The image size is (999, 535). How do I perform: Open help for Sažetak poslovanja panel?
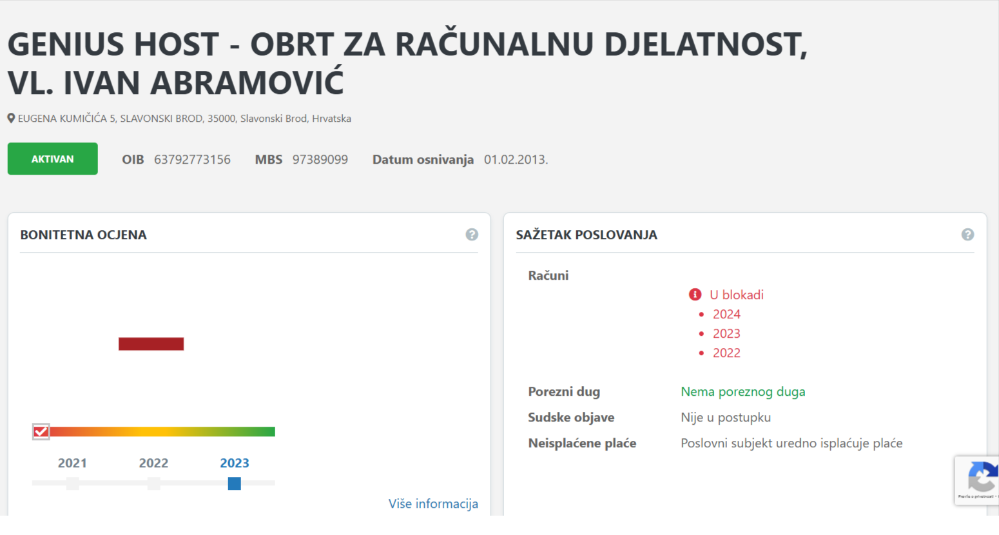(x=967, y=235)
